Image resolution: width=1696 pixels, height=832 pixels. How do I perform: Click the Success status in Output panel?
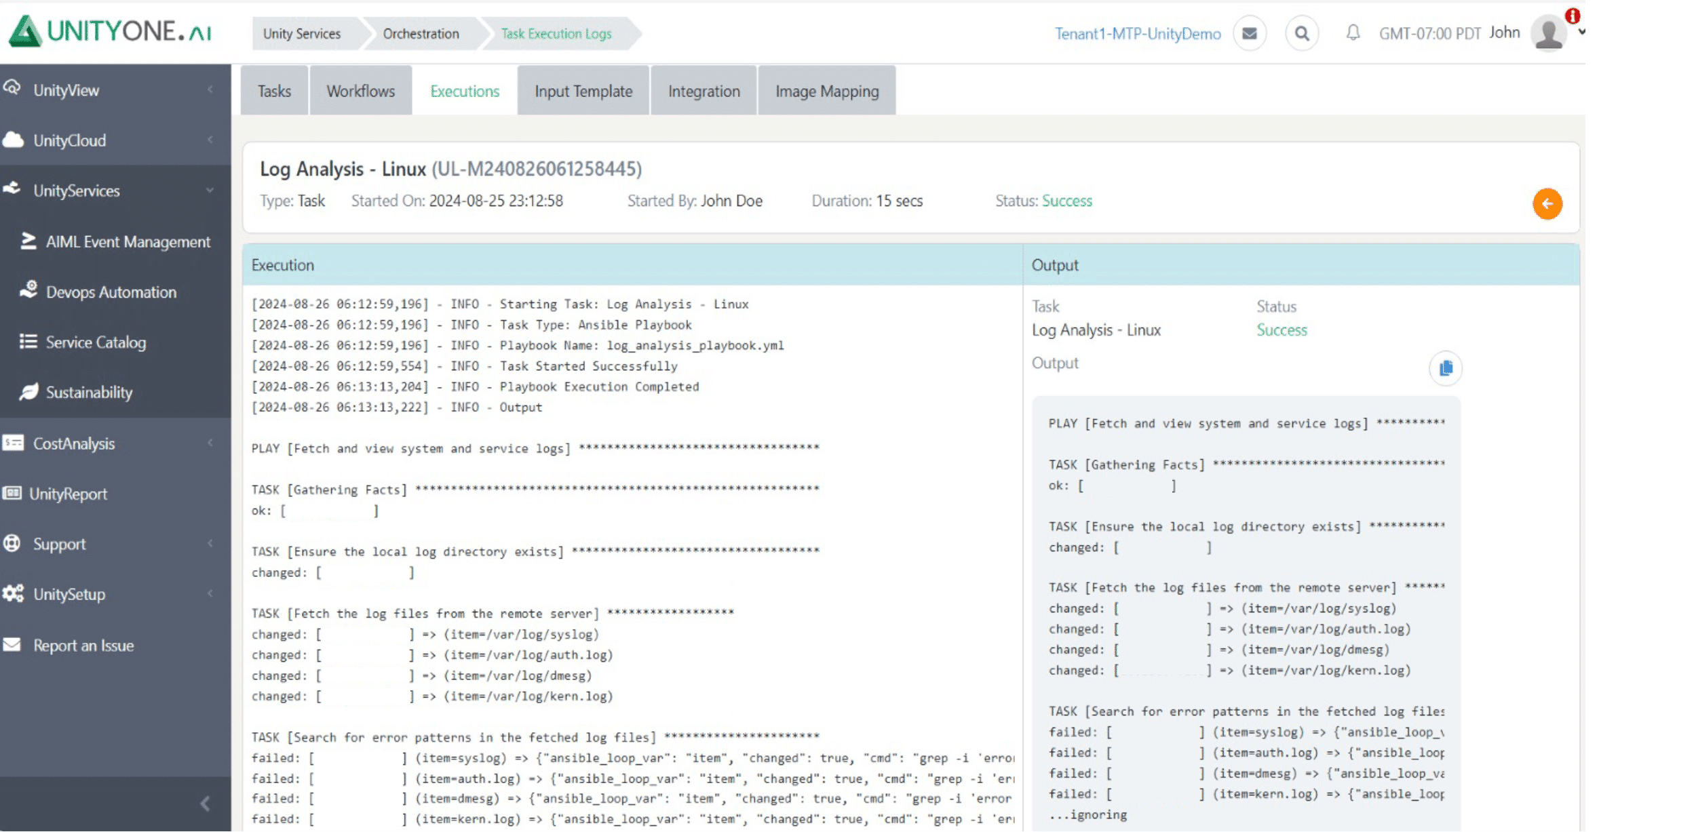[1281, 330]
